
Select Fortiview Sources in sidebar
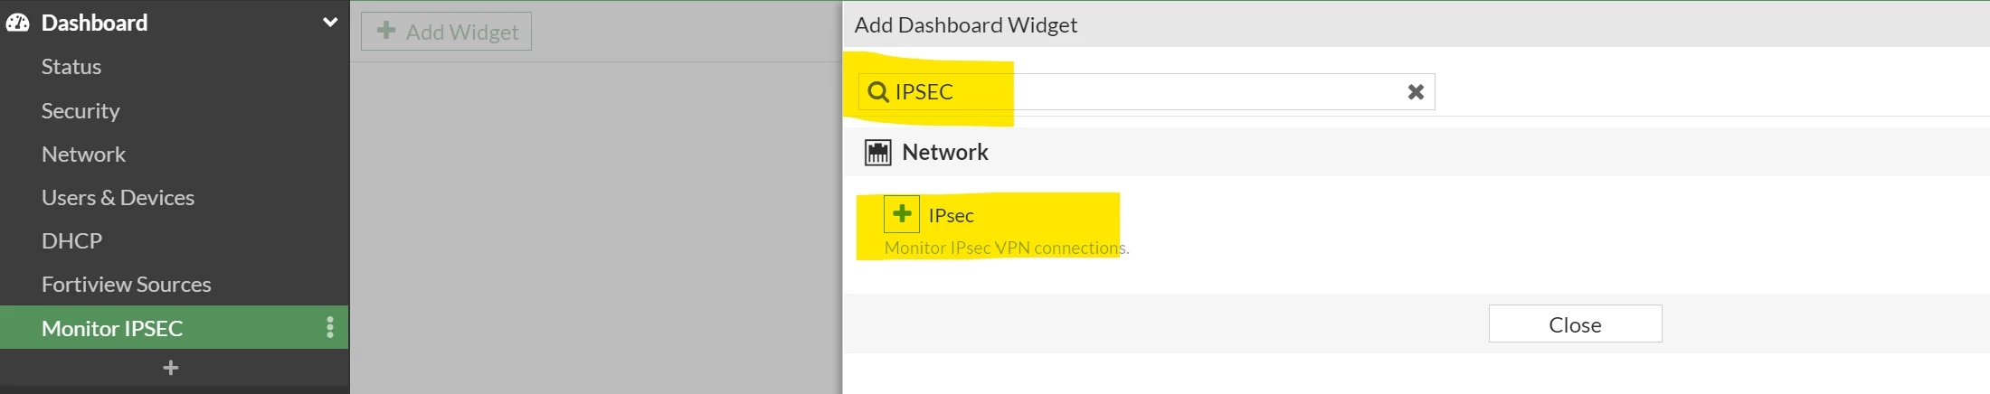(x=126, y=284)
